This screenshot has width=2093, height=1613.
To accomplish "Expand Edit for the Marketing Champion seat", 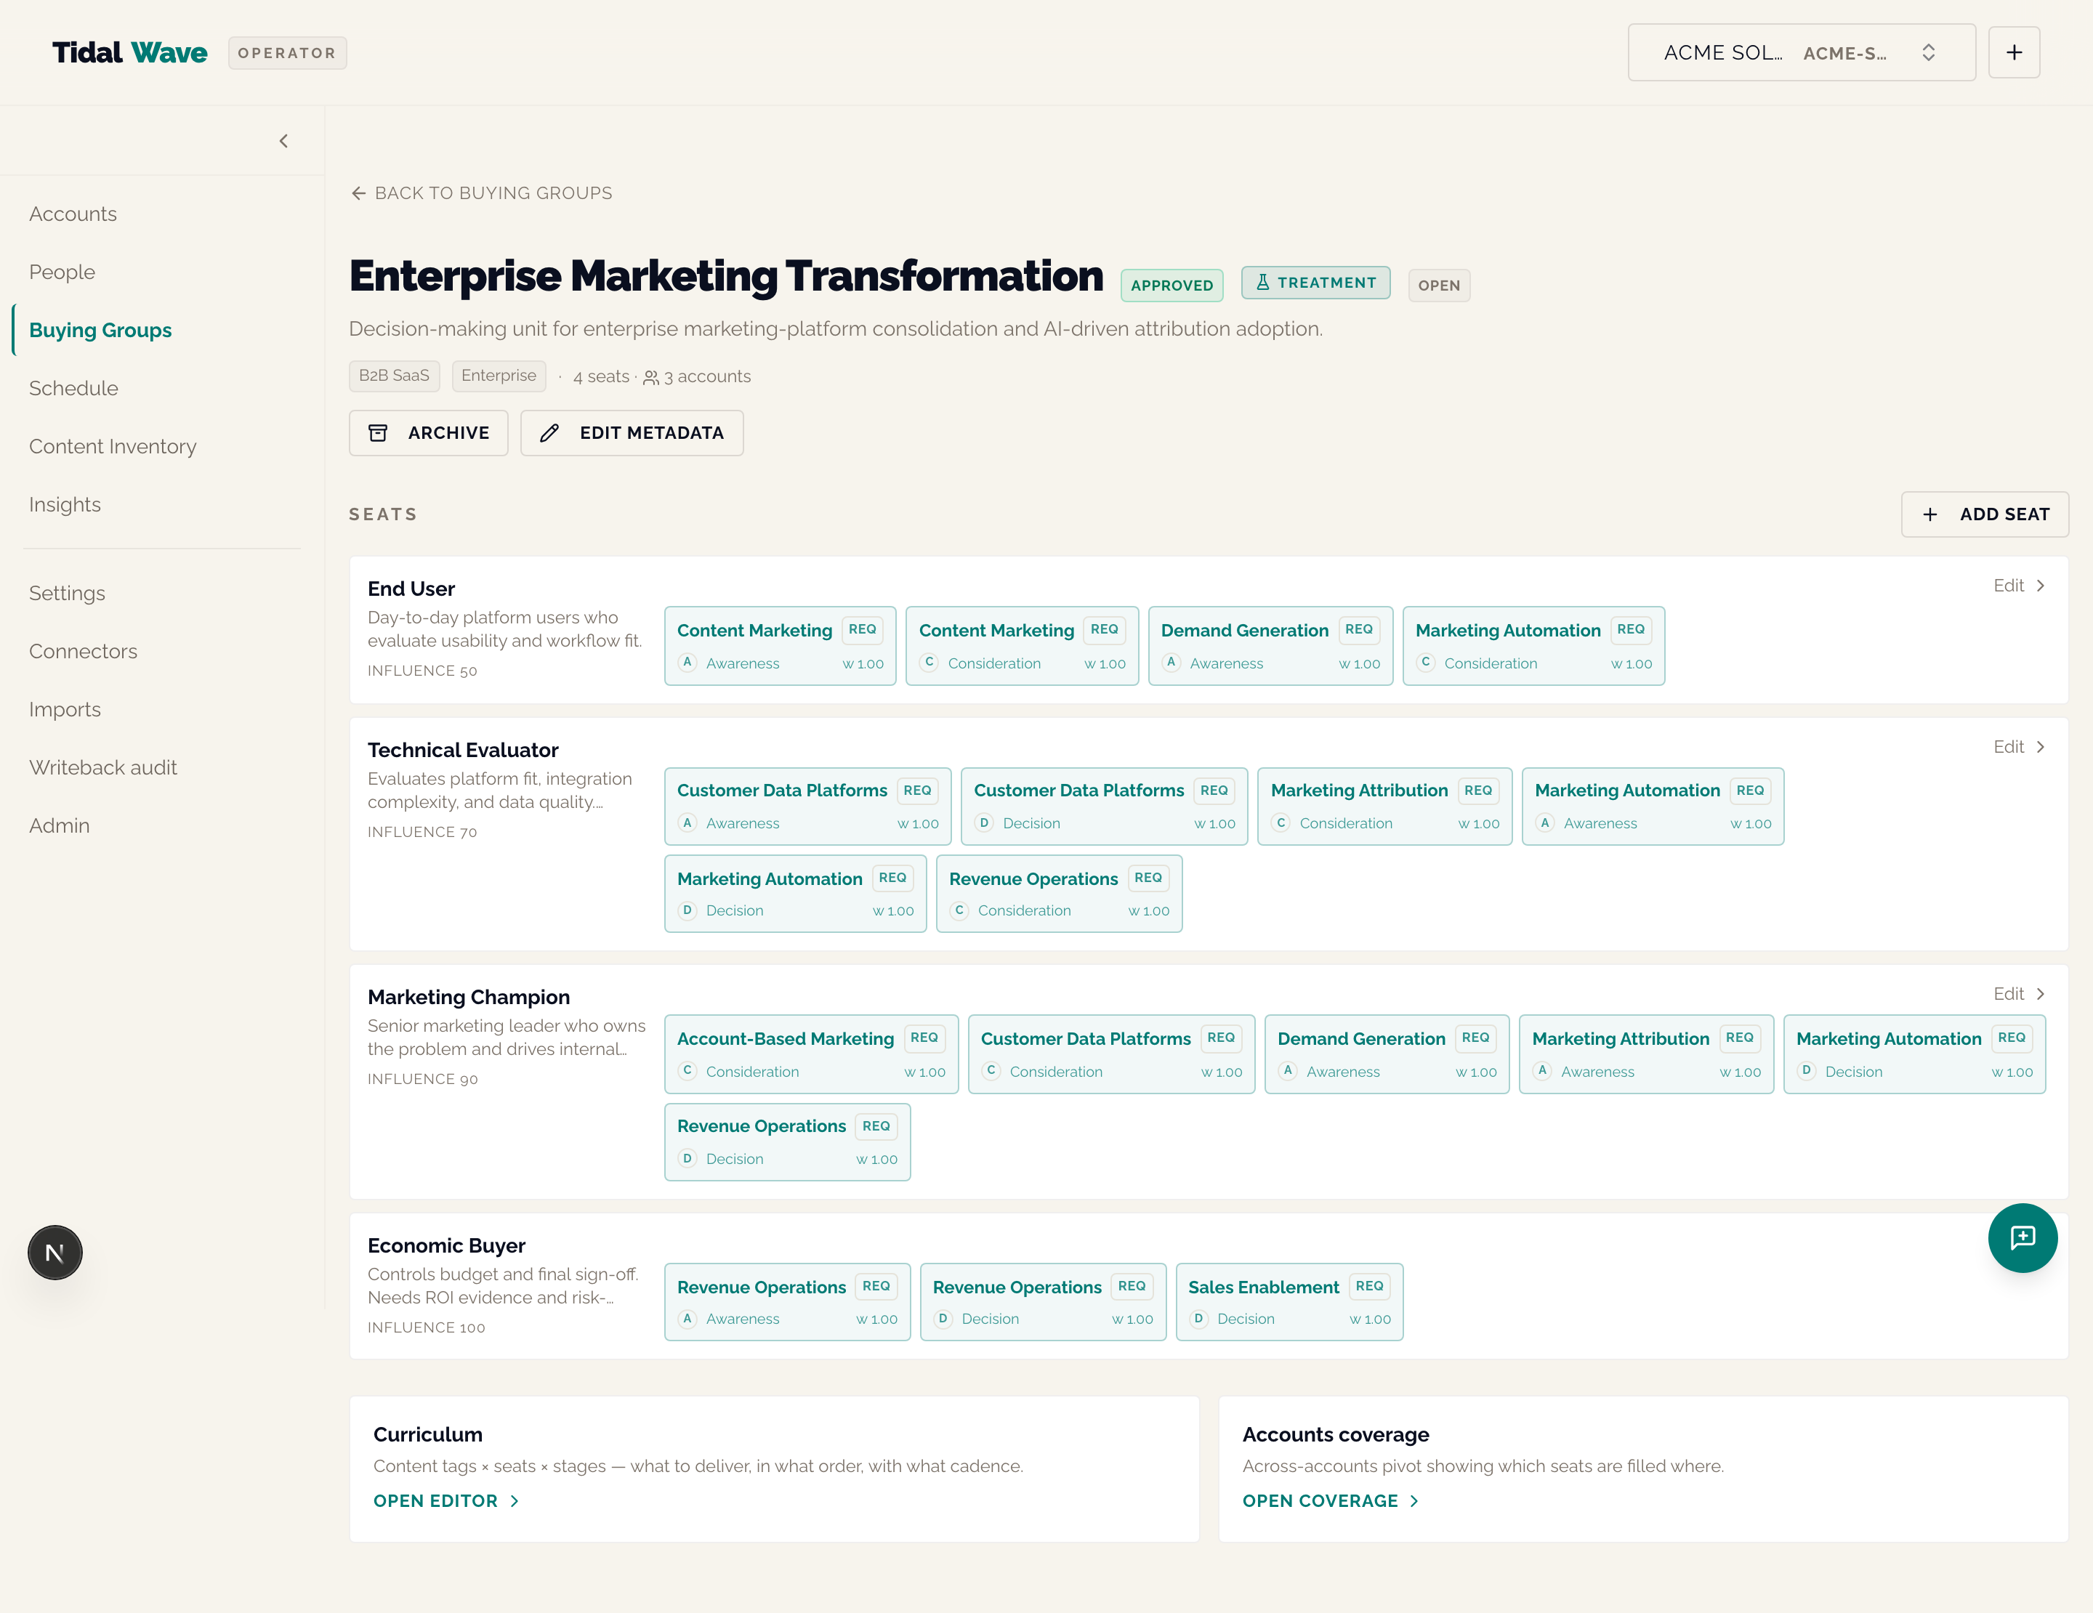I will pyautogui.click(x=2019, y=993).
